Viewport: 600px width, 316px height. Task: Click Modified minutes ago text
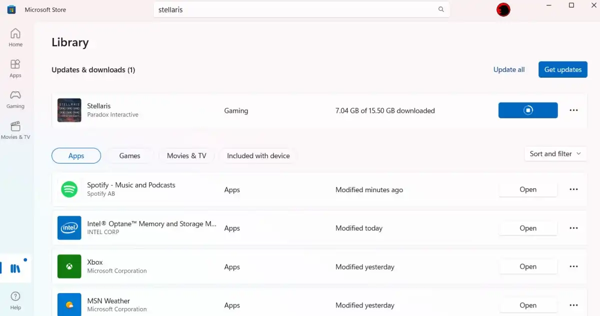coord(369,190)
